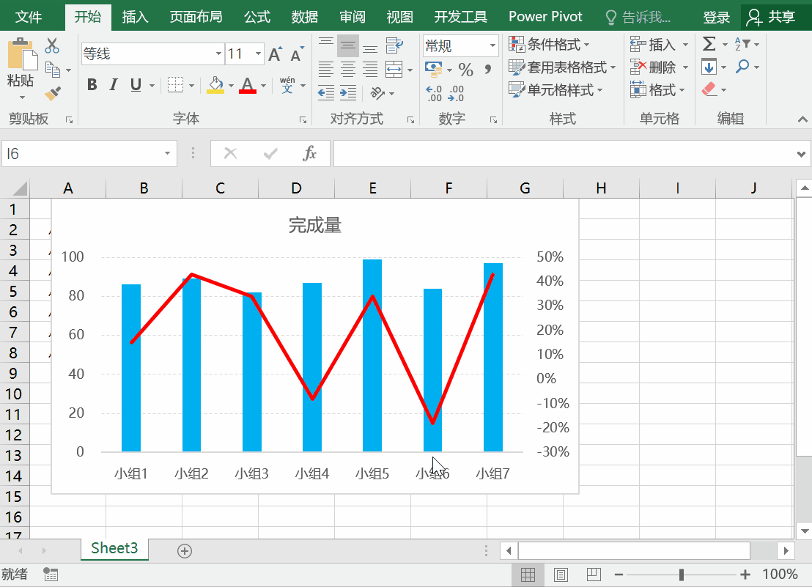
Task: Switch to Page Break Preview
Action: (594, 575)
